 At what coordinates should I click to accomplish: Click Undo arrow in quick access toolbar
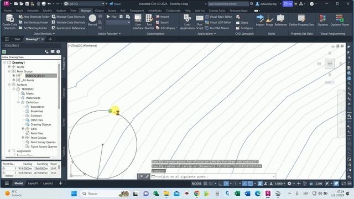49,4
